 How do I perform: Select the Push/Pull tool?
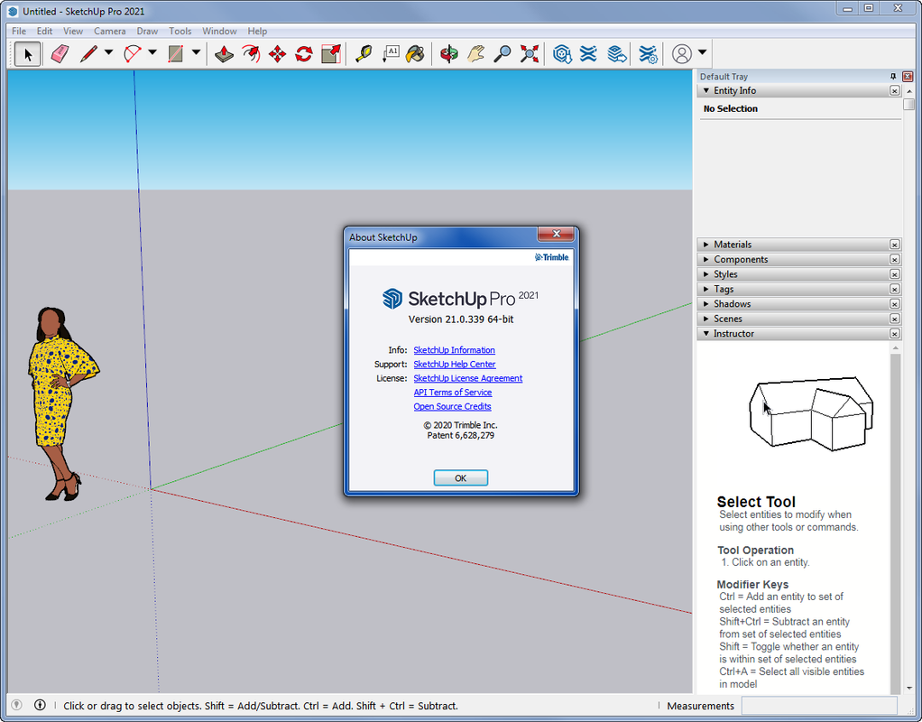(x=224, y=54)
